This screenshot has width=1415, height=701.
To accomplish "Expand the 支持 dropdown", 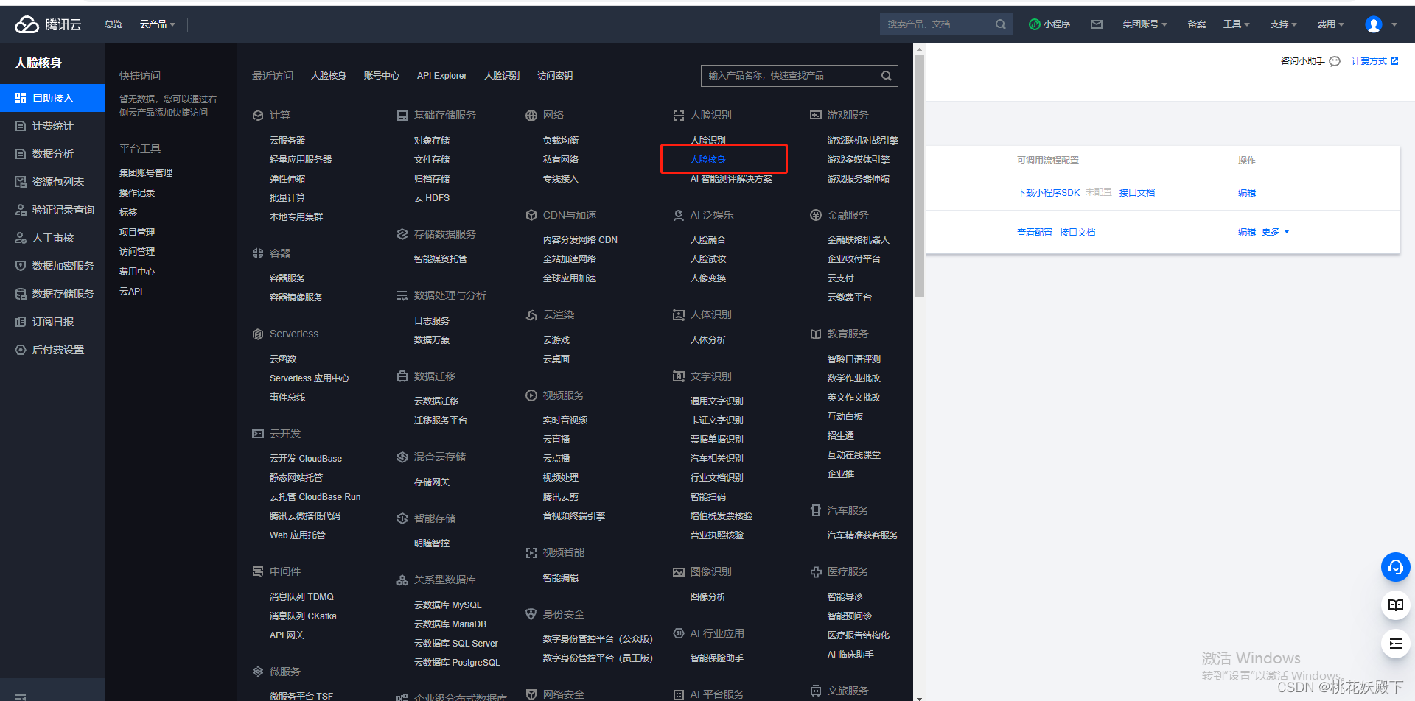I will 1283,24.
